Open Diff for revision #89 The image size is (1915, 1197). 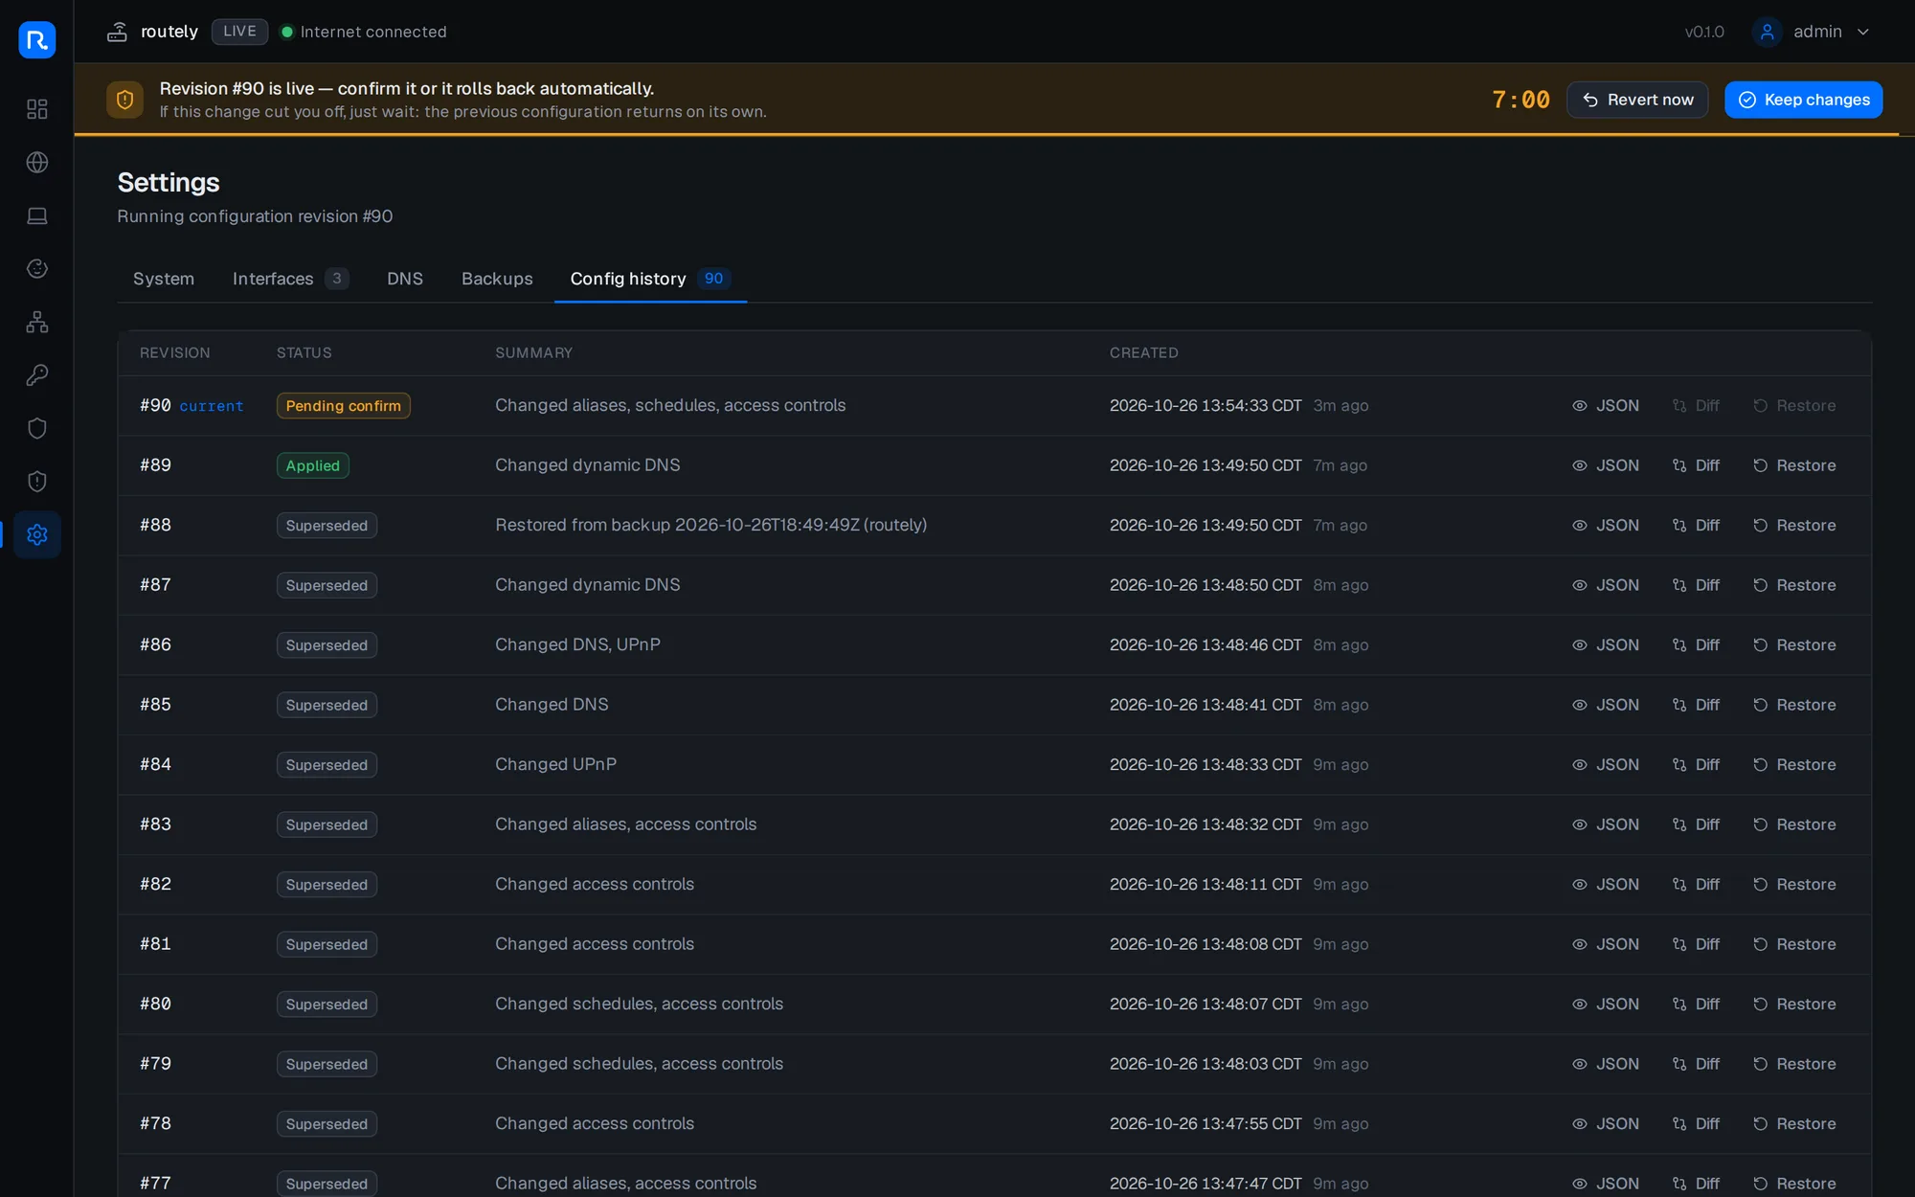[x=1696, y=465]
